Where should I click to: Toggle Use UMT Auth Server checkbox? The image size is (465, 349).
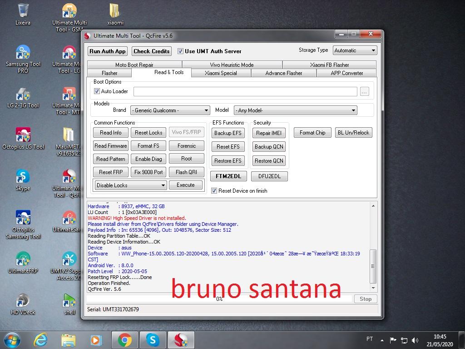180,51
